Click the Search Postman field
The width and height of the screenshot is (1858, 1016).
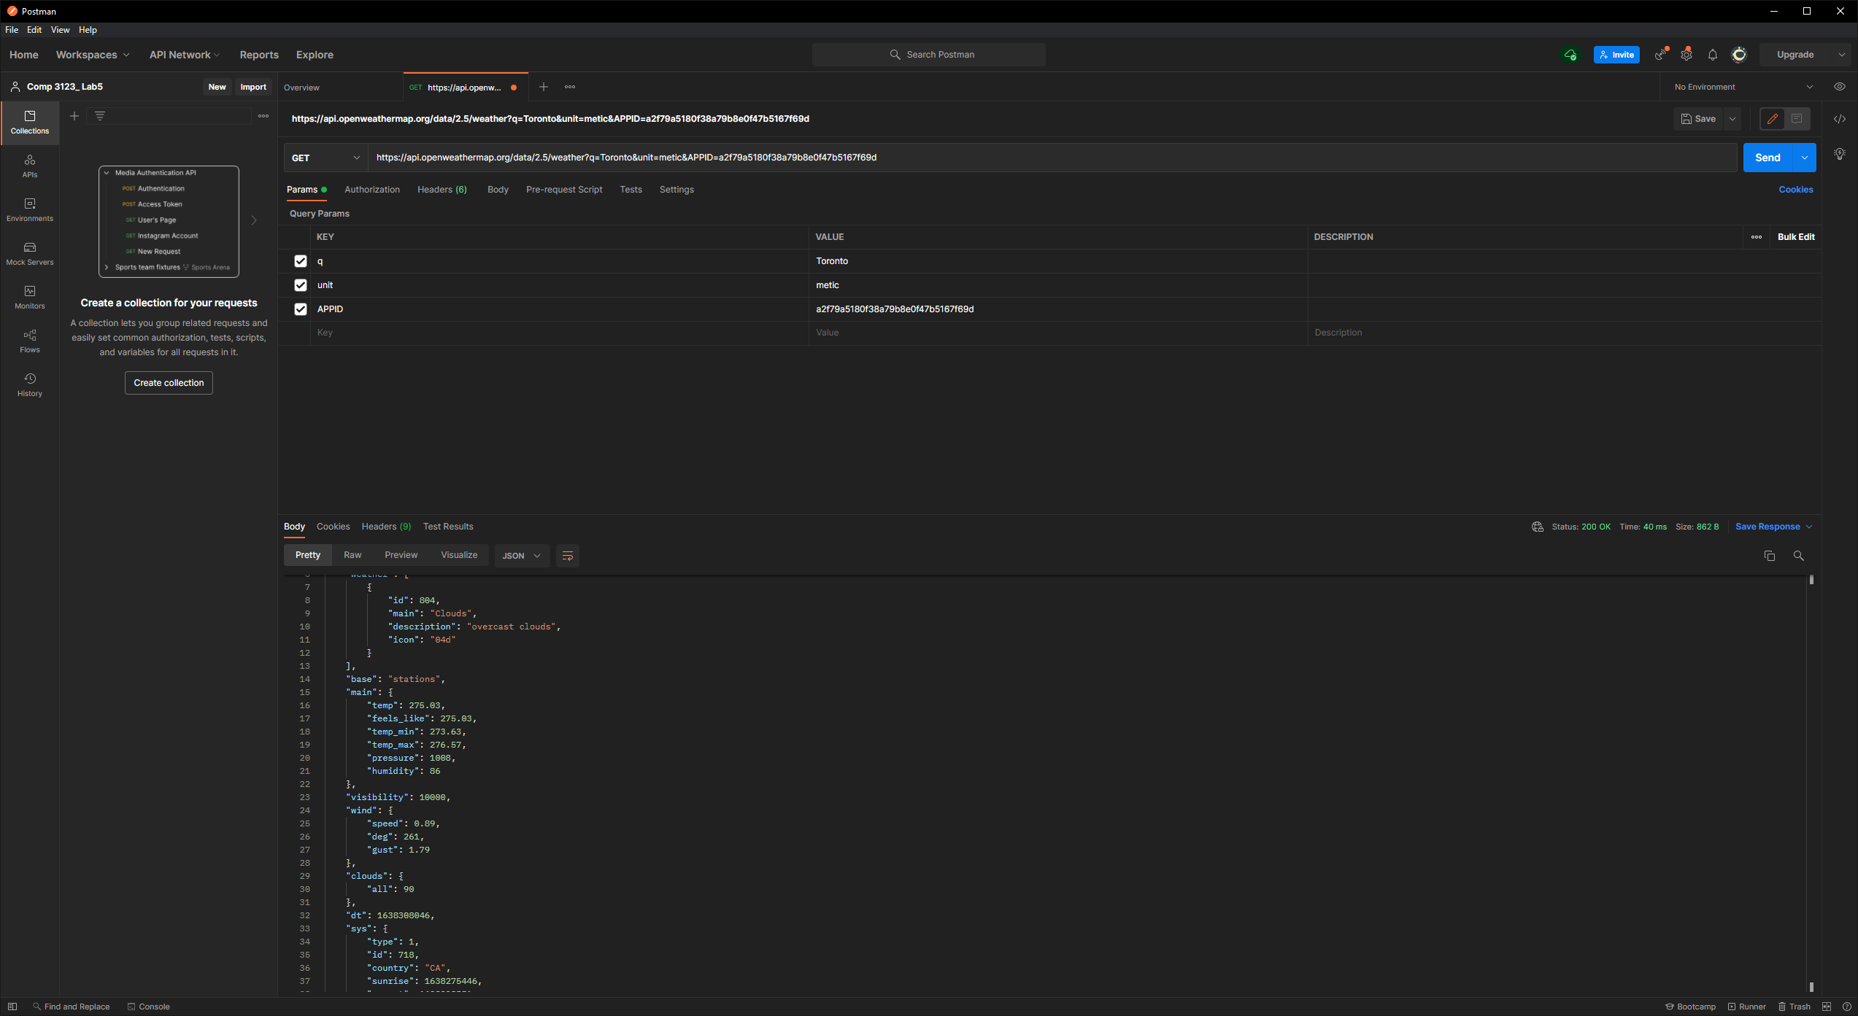click(928, 55)
